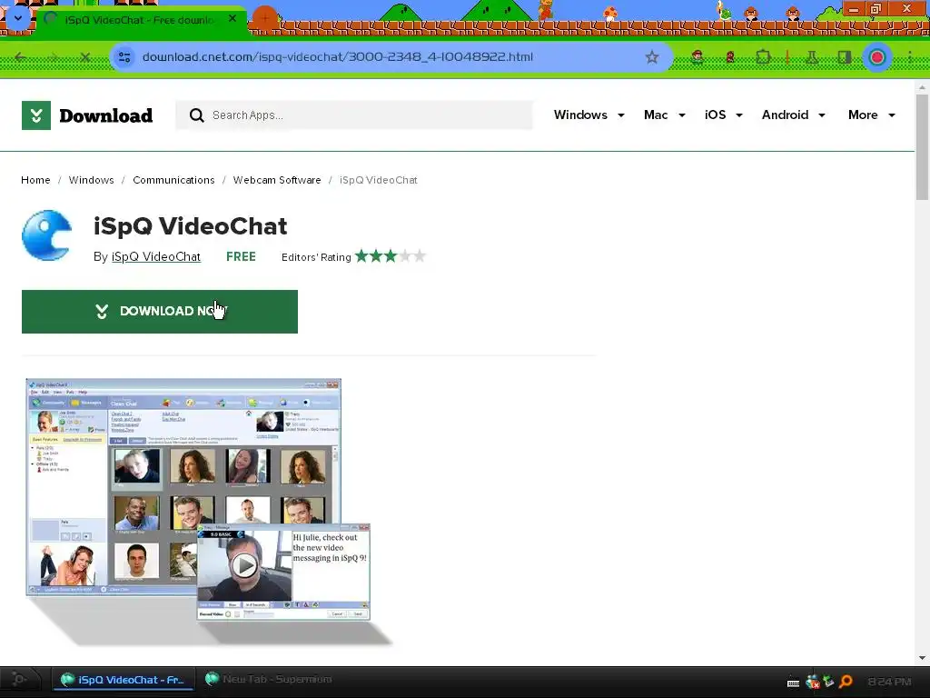Open the flask labs icon

[x=812, y=57]
